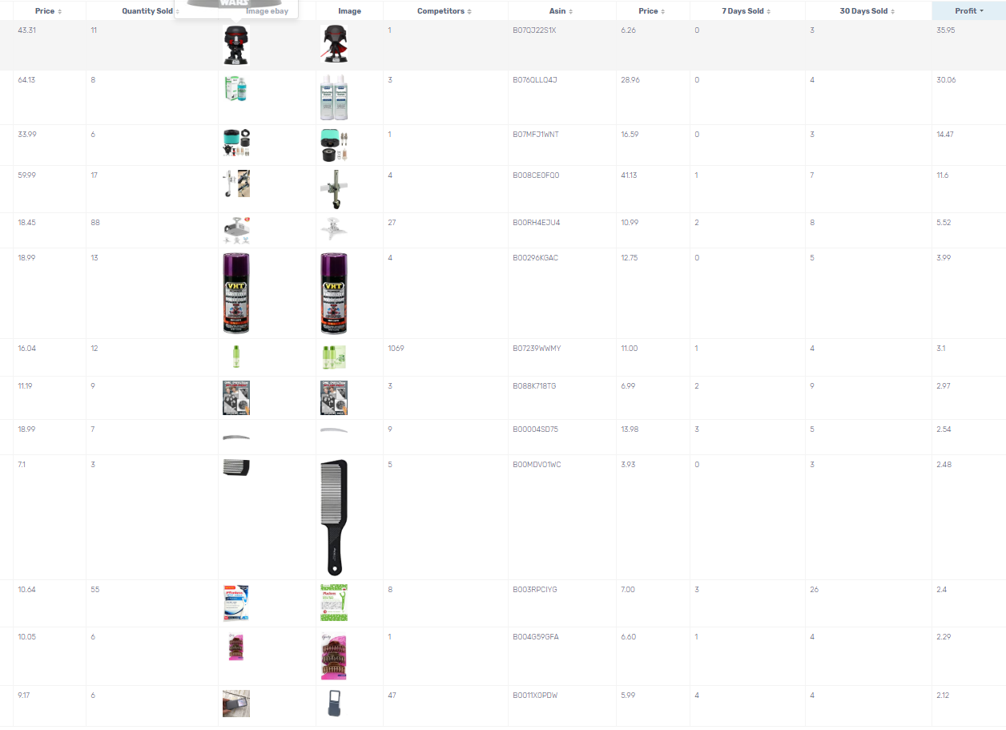
Task: Open the black comb Amazon image
Action: pos(334,518)
